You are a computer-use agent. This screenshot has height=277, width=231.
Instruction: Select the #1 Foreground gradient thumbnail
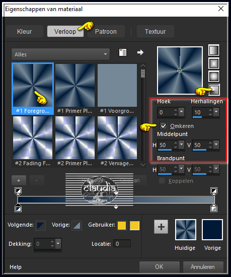click(33, 89)
